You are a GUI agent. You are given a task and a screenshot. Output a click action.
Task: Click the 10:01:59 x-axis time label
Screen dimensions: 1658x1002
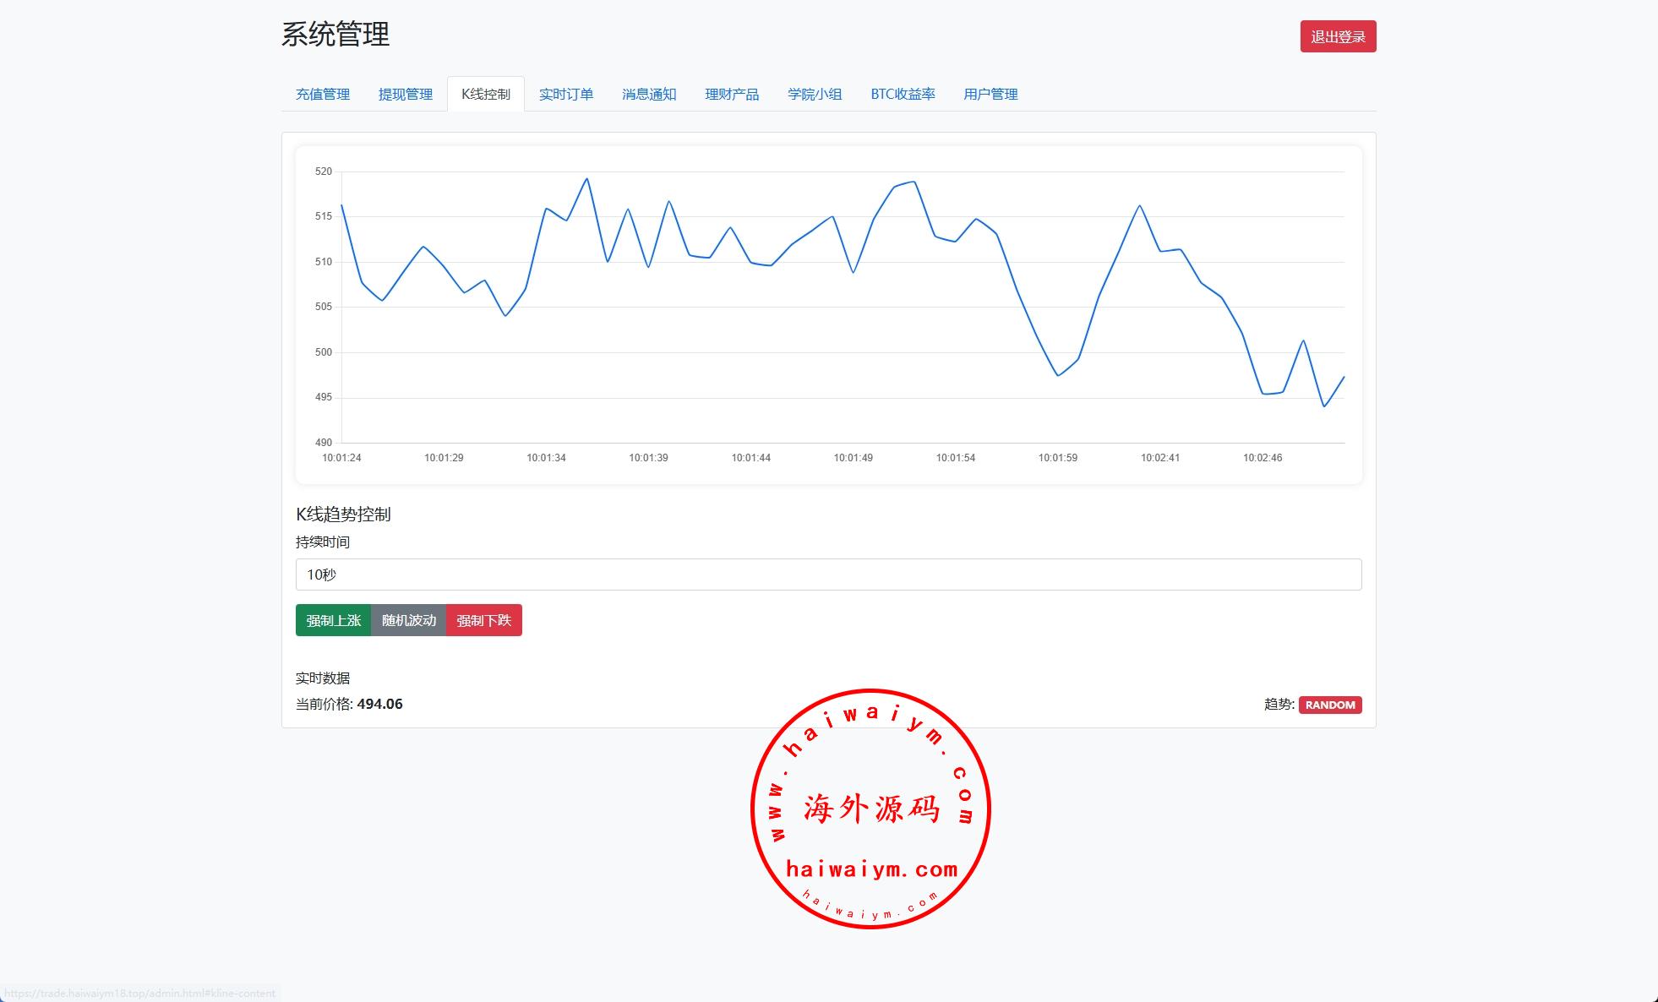point(1057,458)
